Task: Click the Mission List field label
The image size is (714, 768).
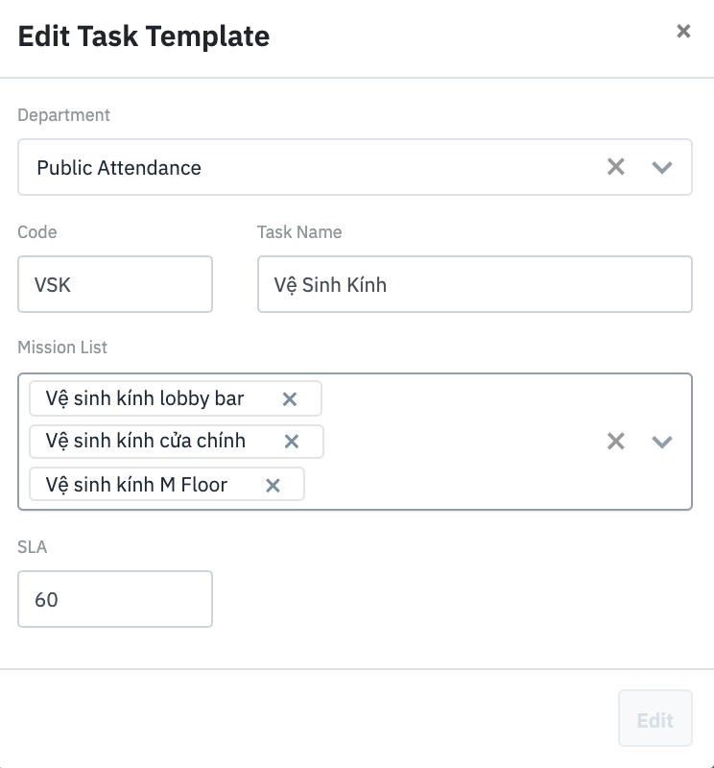Action: 62,347
